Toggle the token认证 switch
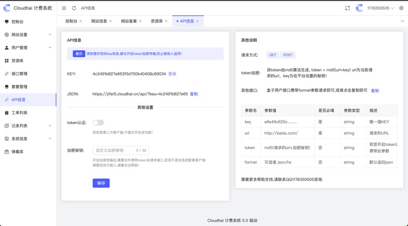Image resolution: width=408 pixels, height=226 pixels. pos(98,123)
